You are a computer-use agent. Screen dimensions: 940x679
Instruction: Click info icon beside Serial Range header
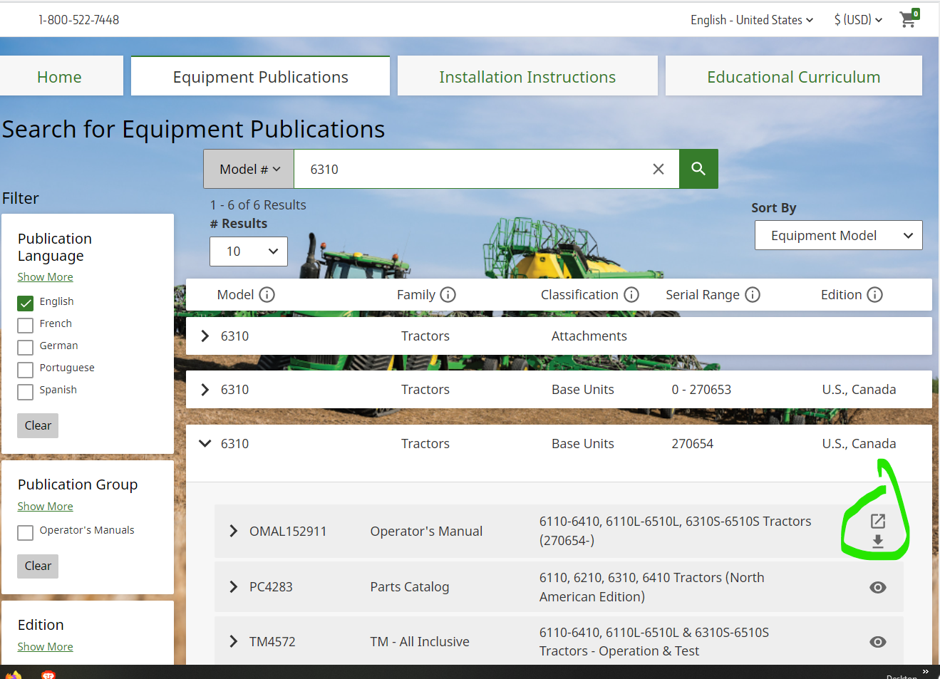tap(753, 295)
